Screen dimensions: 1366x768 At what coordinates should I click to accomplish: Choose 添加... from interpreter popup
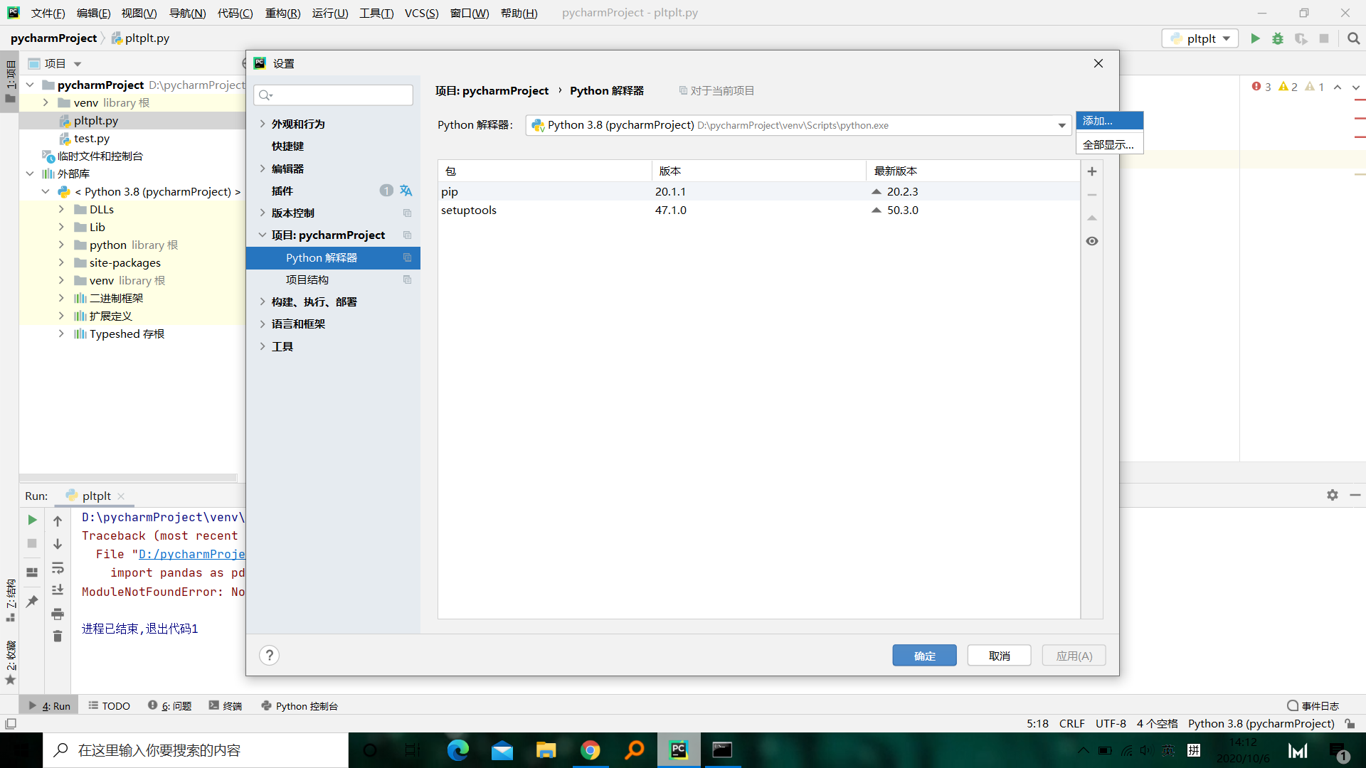pyautogui.click(x=1109, y=121)
